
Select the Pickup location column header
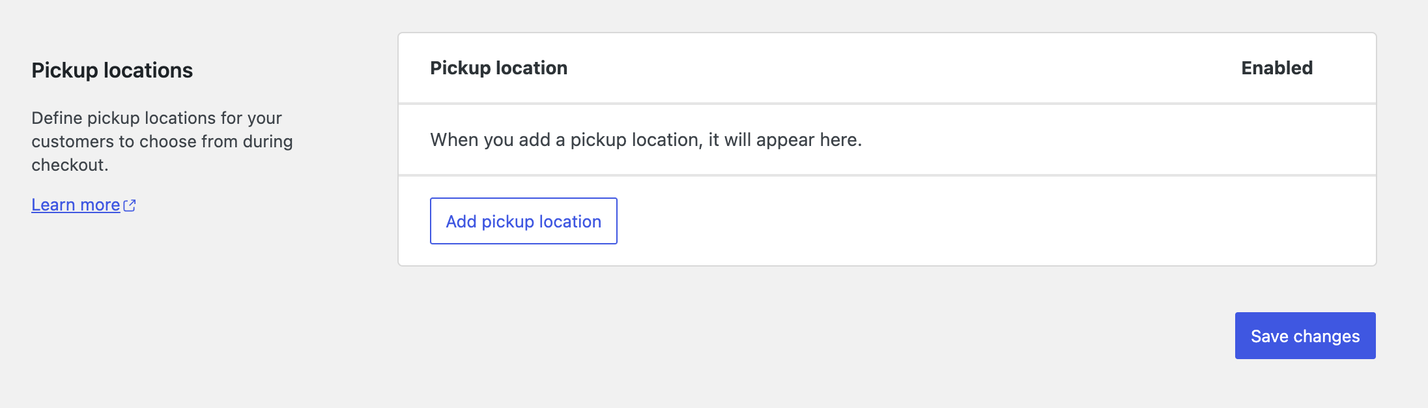(498, 68)
